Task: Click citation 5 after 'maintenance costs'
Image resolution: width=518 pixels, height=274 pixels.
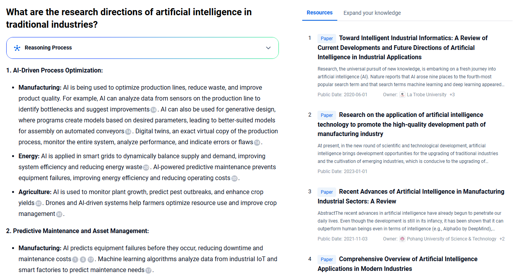Action: (83, 260)
